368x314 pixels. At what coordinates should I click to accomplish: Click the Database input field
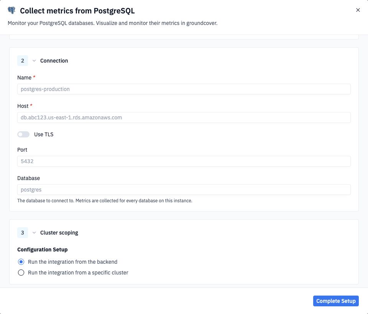pos(184,190)
